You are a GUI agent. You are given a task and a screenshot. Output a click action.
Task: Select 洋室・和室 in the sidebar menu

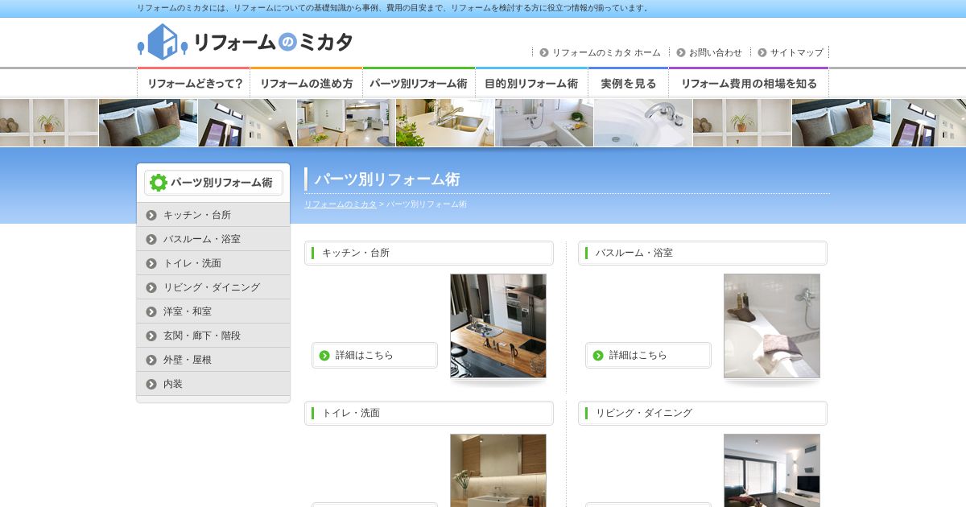[x=213, y=311]
